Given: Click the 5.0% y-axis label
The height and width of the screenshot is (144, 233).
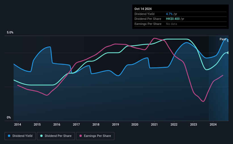Looking at the screenshot, I should (x=10, y=33).
